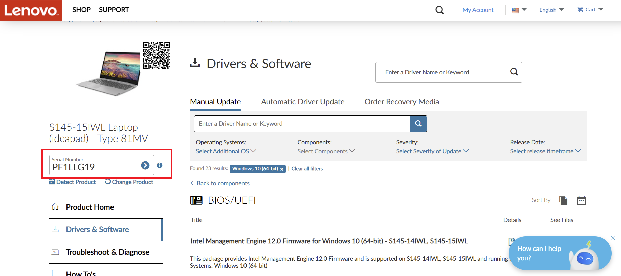Open Select release timeframe dropdown

pos(545,151)
